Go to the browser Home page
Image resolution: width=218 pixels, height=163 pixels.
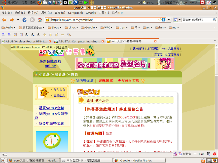(x=40, y=20)
